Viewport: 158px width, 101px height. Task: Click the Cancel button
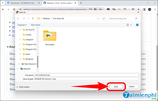coord(131,87)
